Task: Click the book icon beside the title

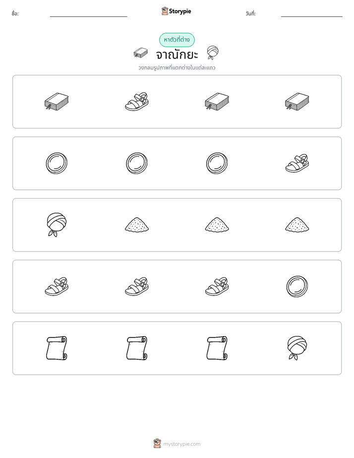Action: 141,53
